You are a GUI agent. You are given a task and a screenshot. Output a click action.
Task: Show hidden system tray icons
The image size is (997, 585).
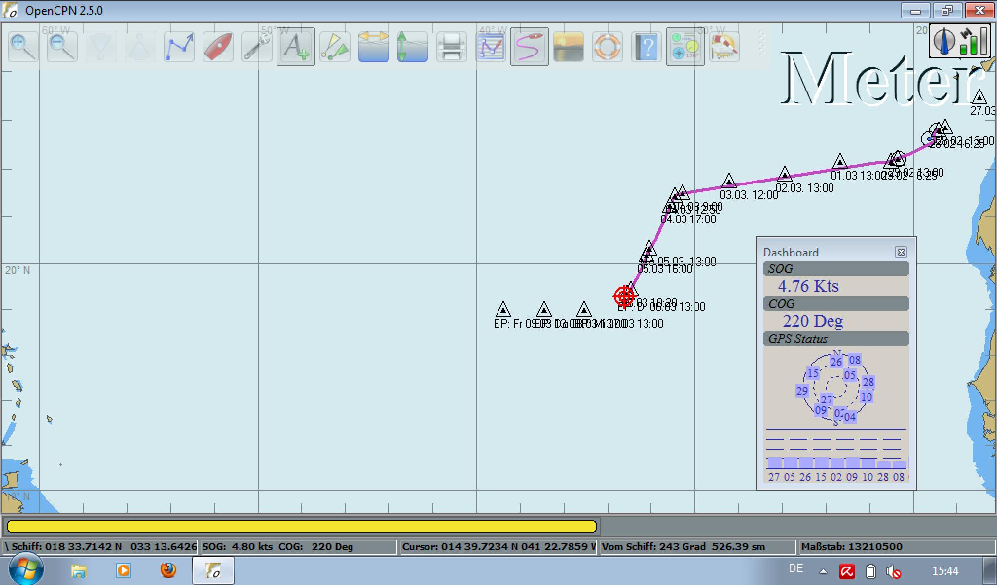(823, 571)
